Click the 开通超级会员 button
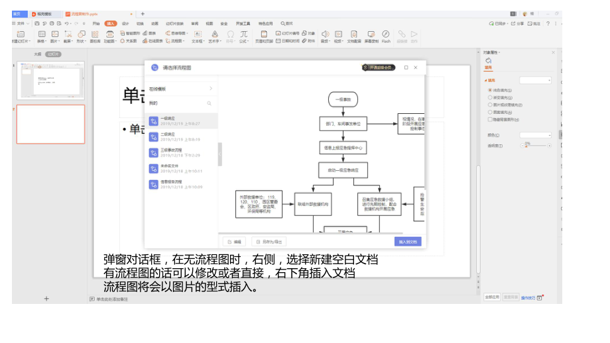The height and width of the screenshot is (343, 610). pos(379,68)
